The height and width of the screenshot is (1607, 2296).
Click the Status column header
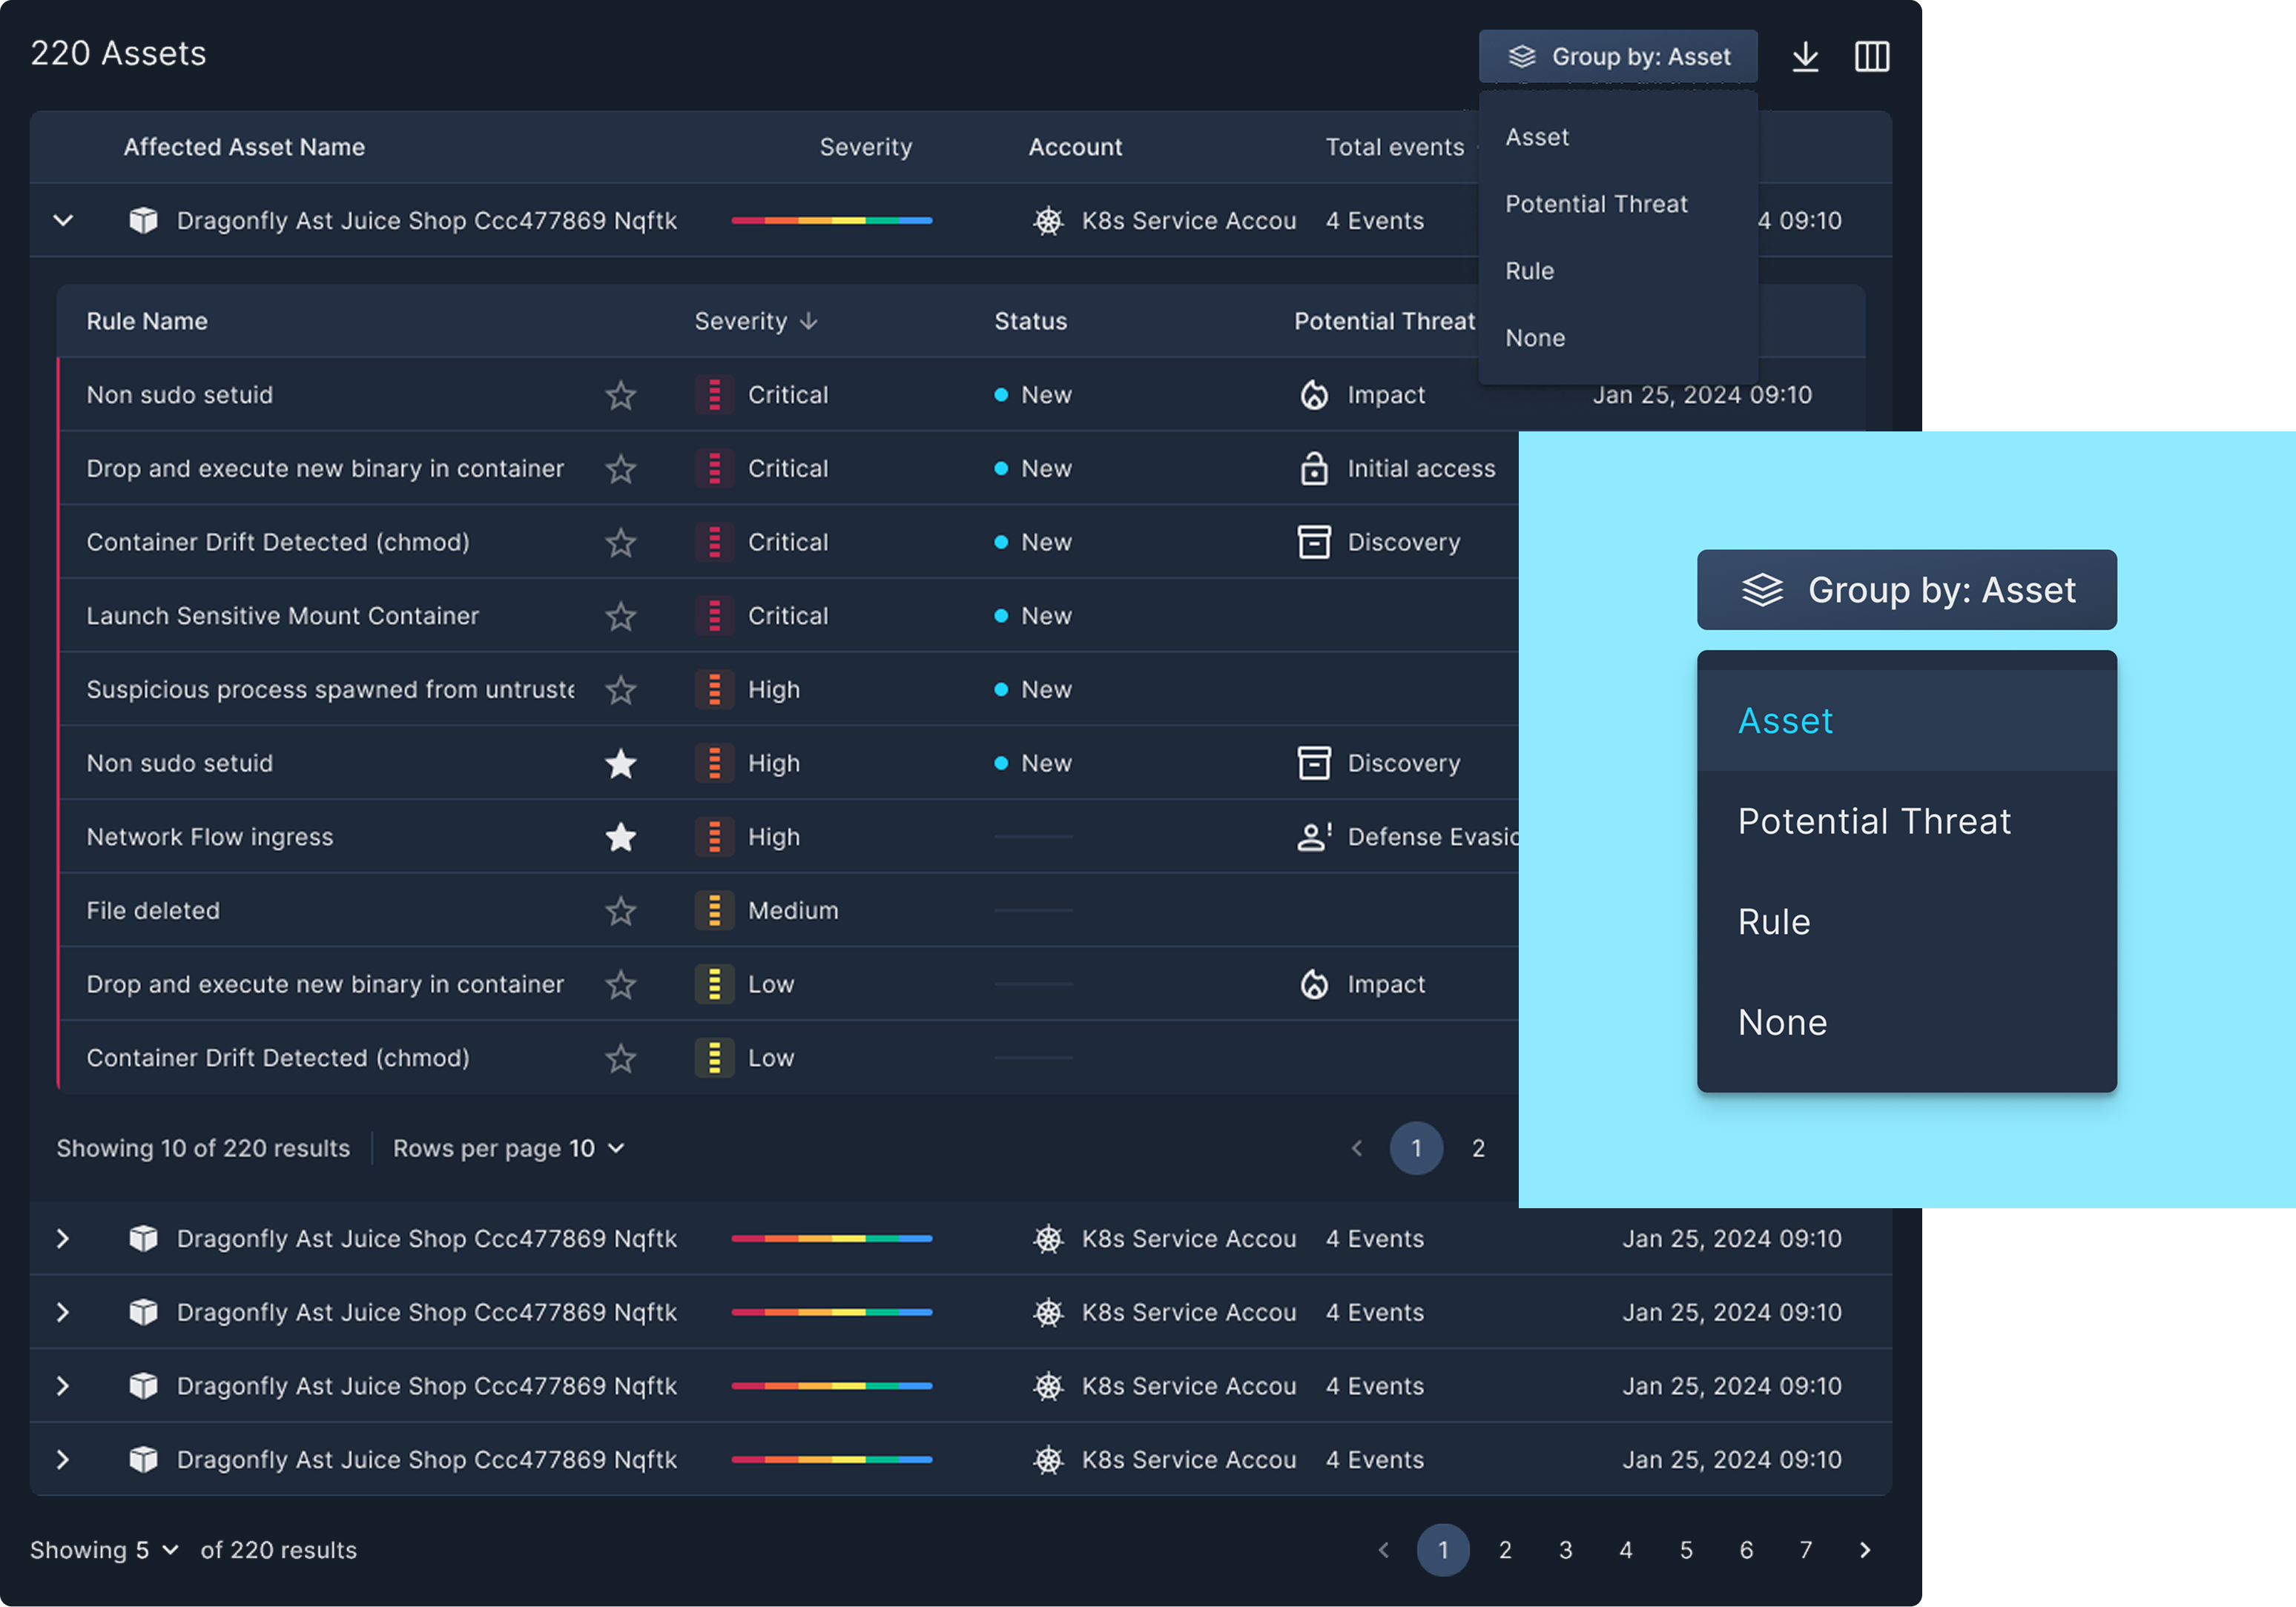click(1030, 321)
